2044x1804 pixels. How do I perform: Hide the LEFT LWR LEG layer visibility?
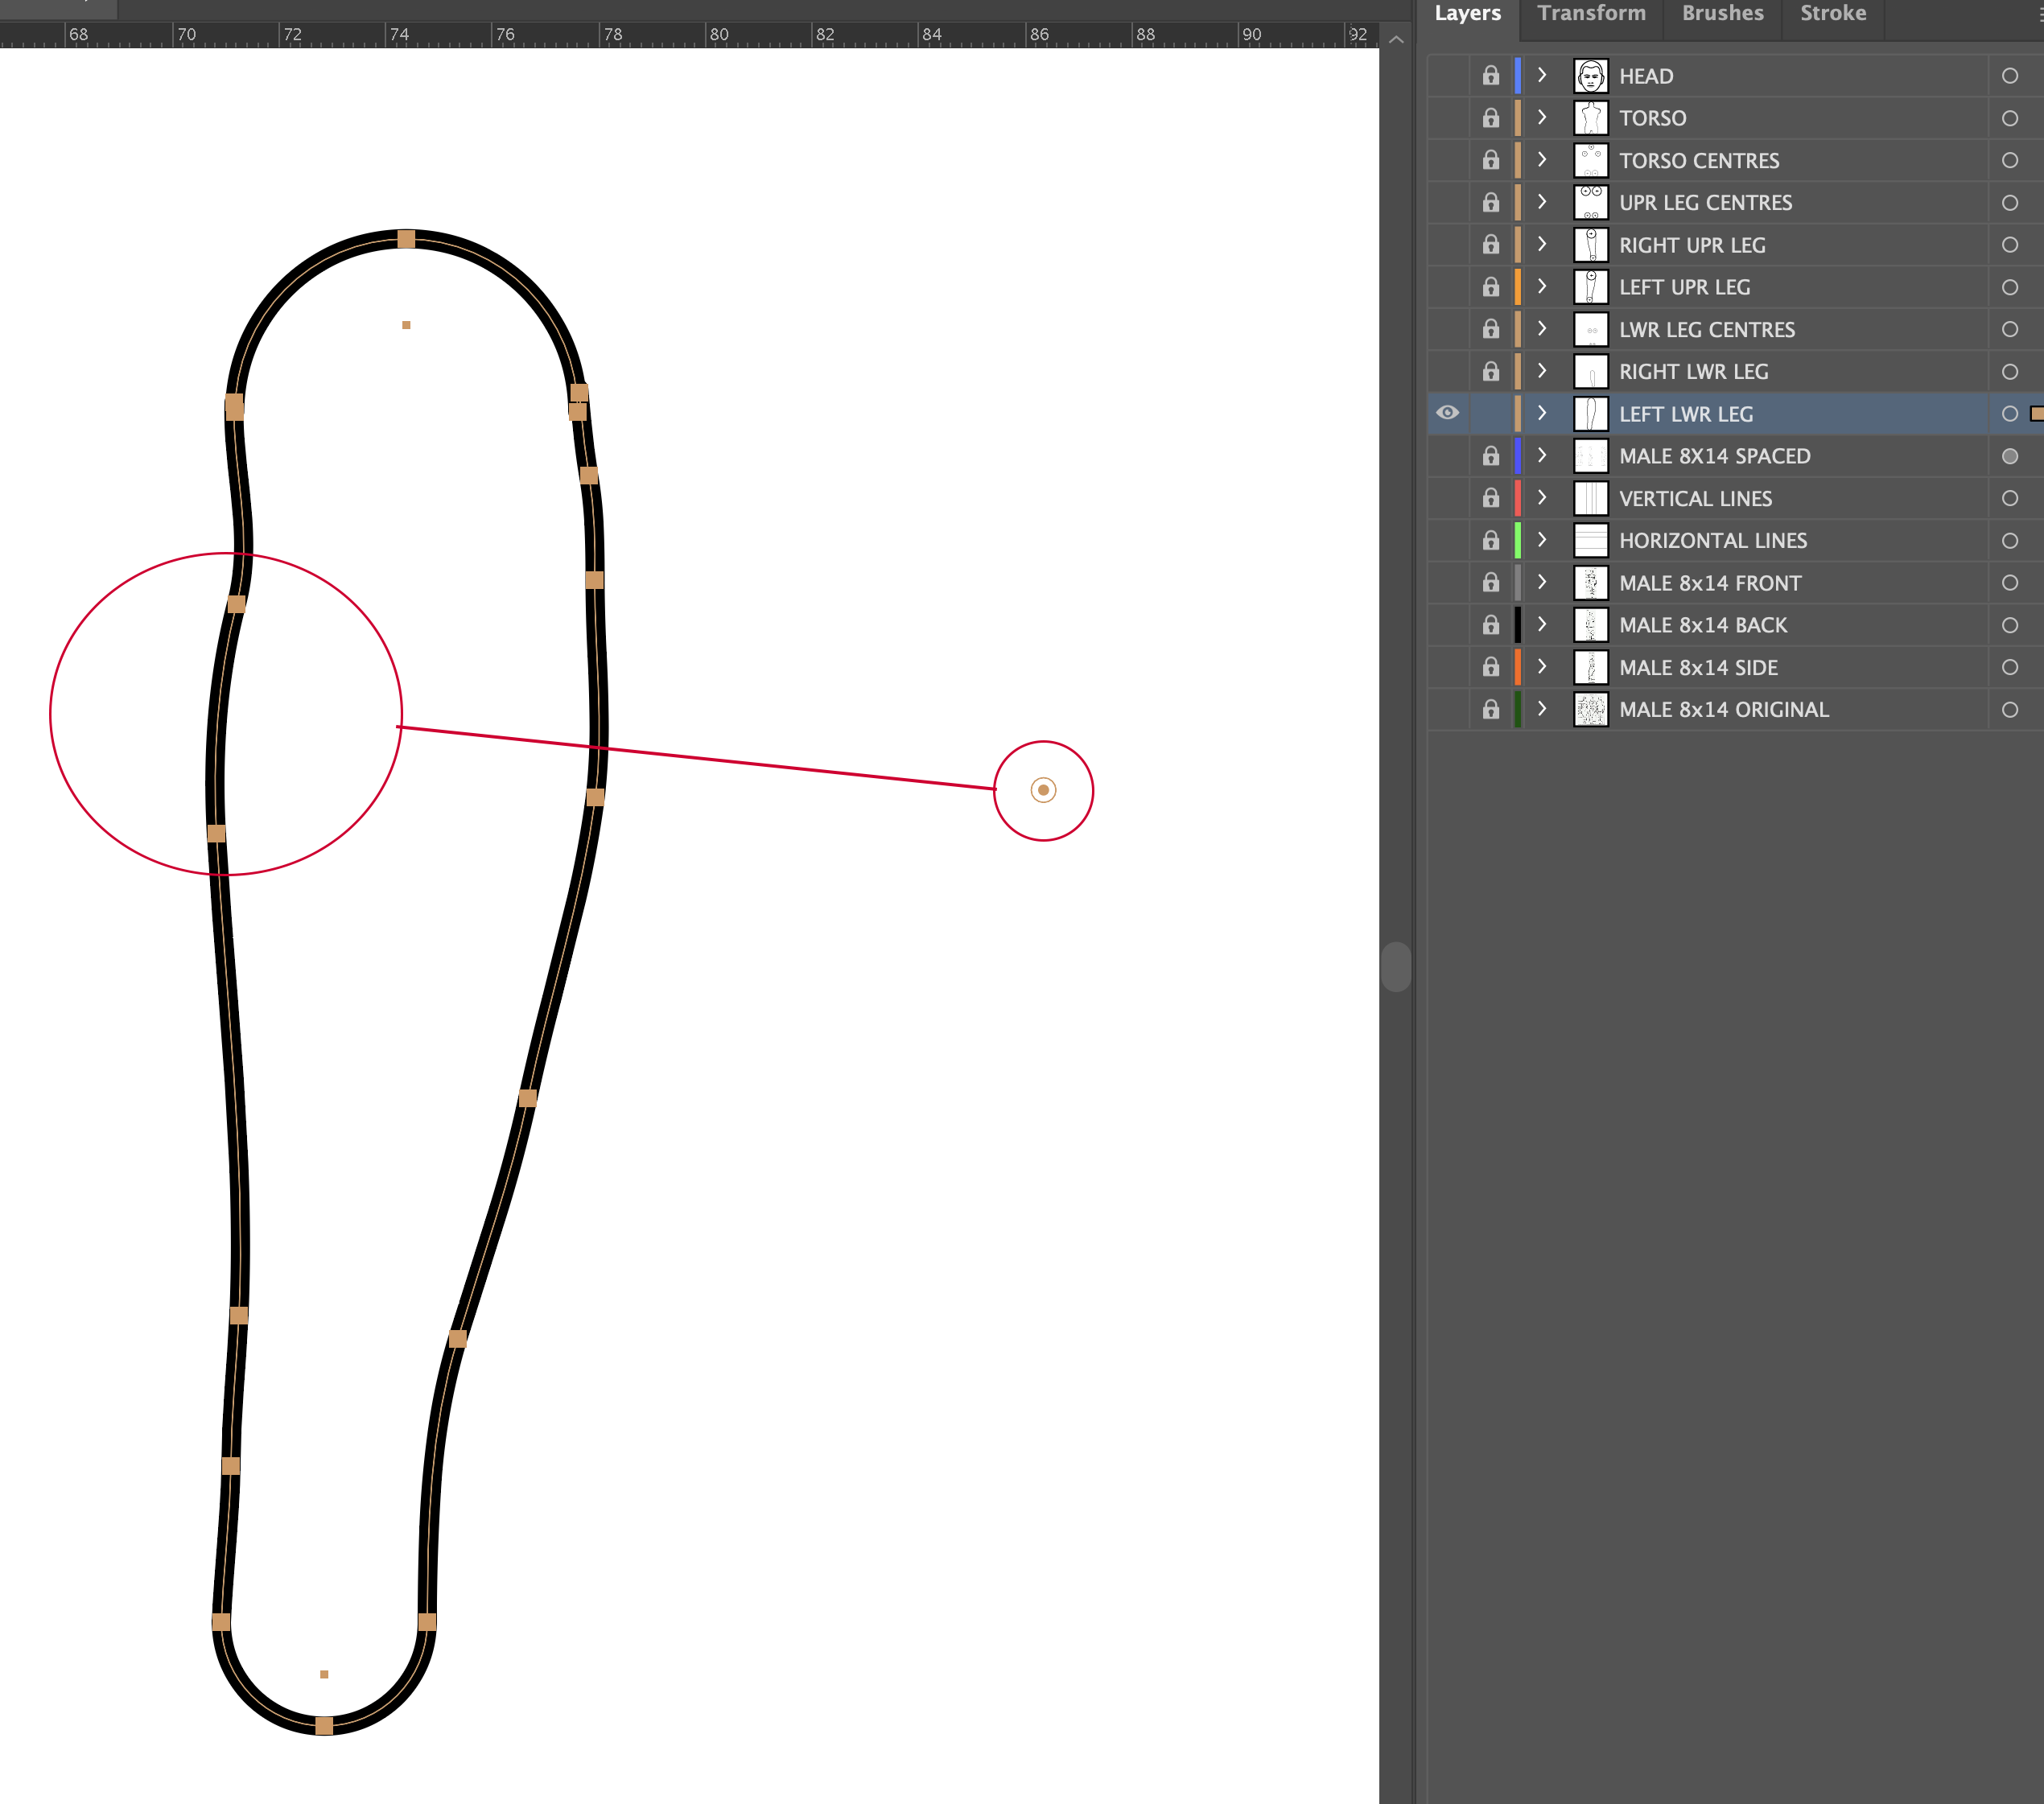click(1448, 414)
